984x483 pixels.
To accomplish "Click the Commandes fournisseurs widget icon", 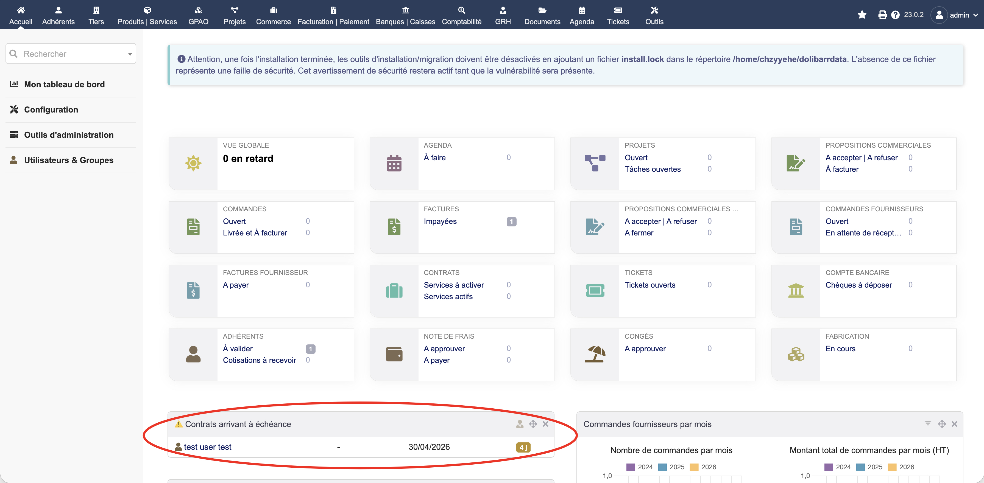I will (x=796, y=227).
